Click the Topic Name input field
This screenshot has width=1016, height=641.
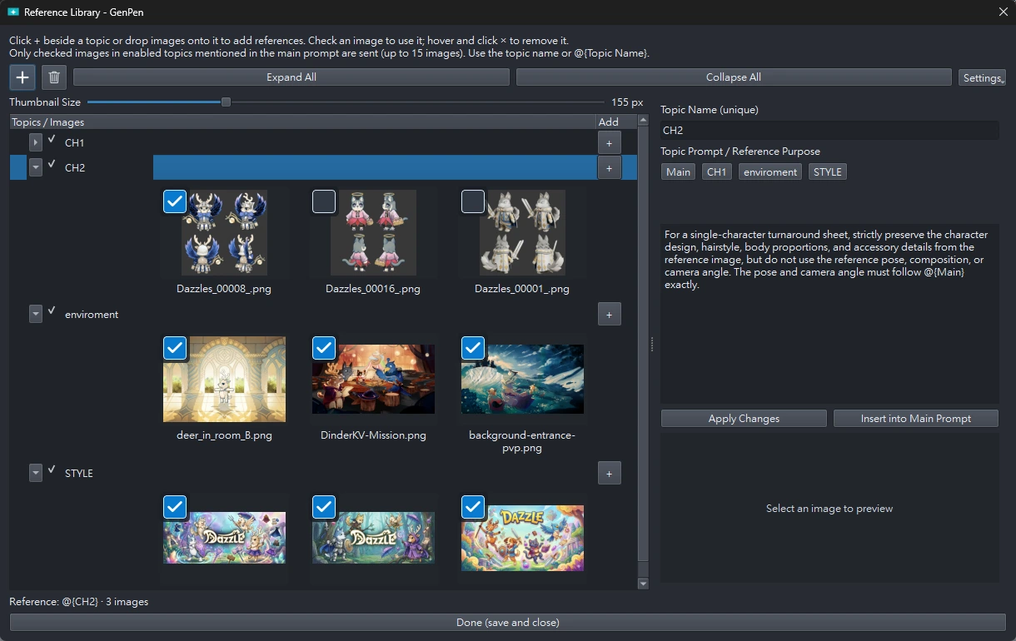click(x=829, y=131)
